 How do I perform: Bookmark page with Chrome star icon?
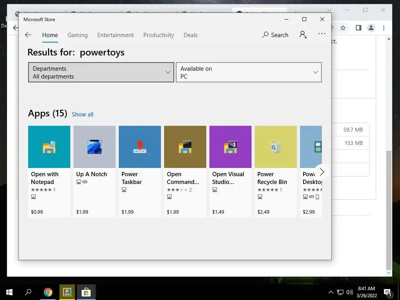coord(343,28)
